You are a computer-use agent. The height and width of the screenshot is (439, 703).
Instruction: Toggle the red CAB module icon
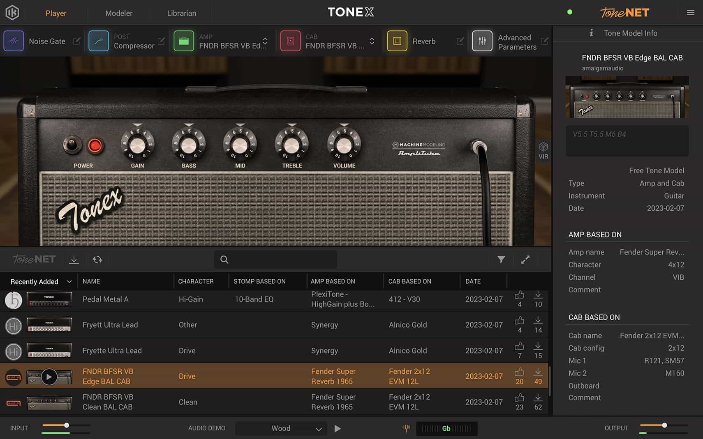(x=290, y=41)
